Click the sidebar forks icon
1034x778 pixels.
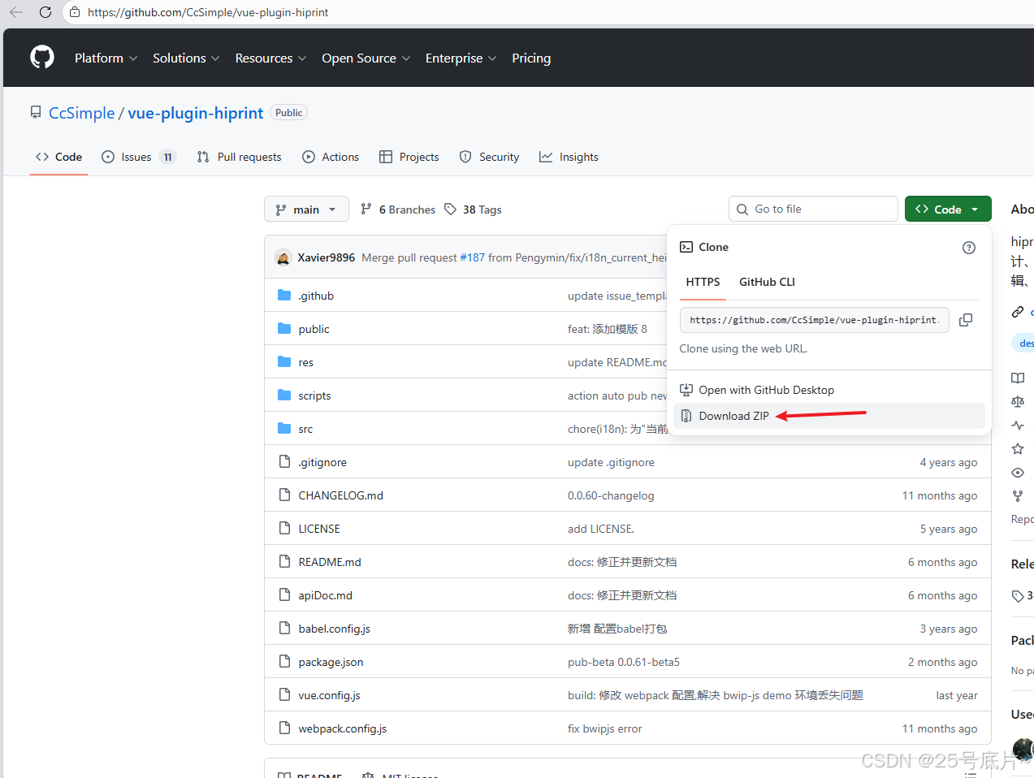point(1018,495)
